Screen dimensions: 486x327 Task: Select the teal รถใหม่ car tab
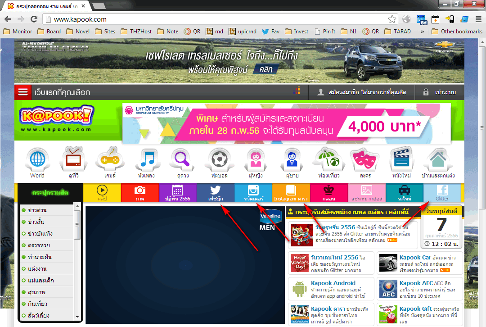point(405,193)
